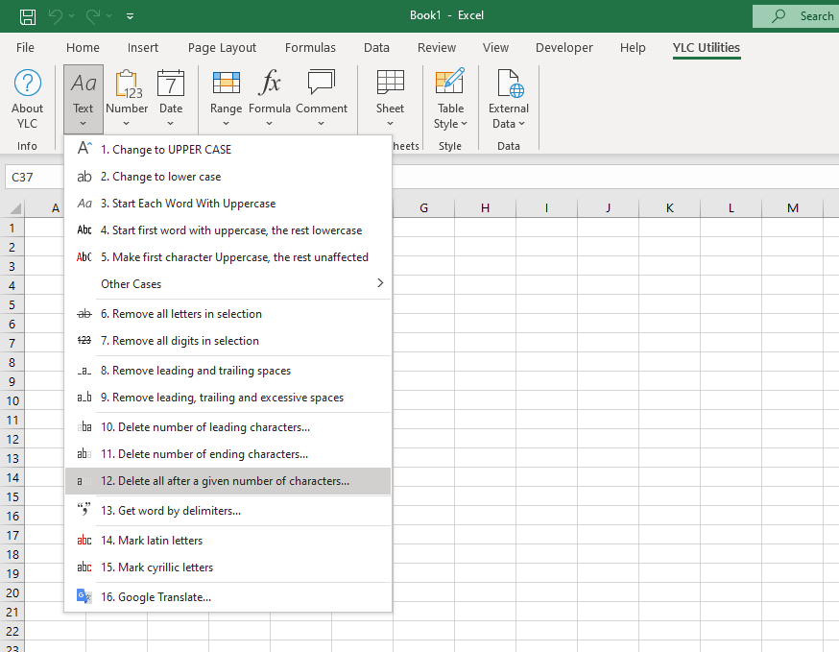Open the Developer ribbon tab
This screenshot has height=652, width=839.
[564, 47]
